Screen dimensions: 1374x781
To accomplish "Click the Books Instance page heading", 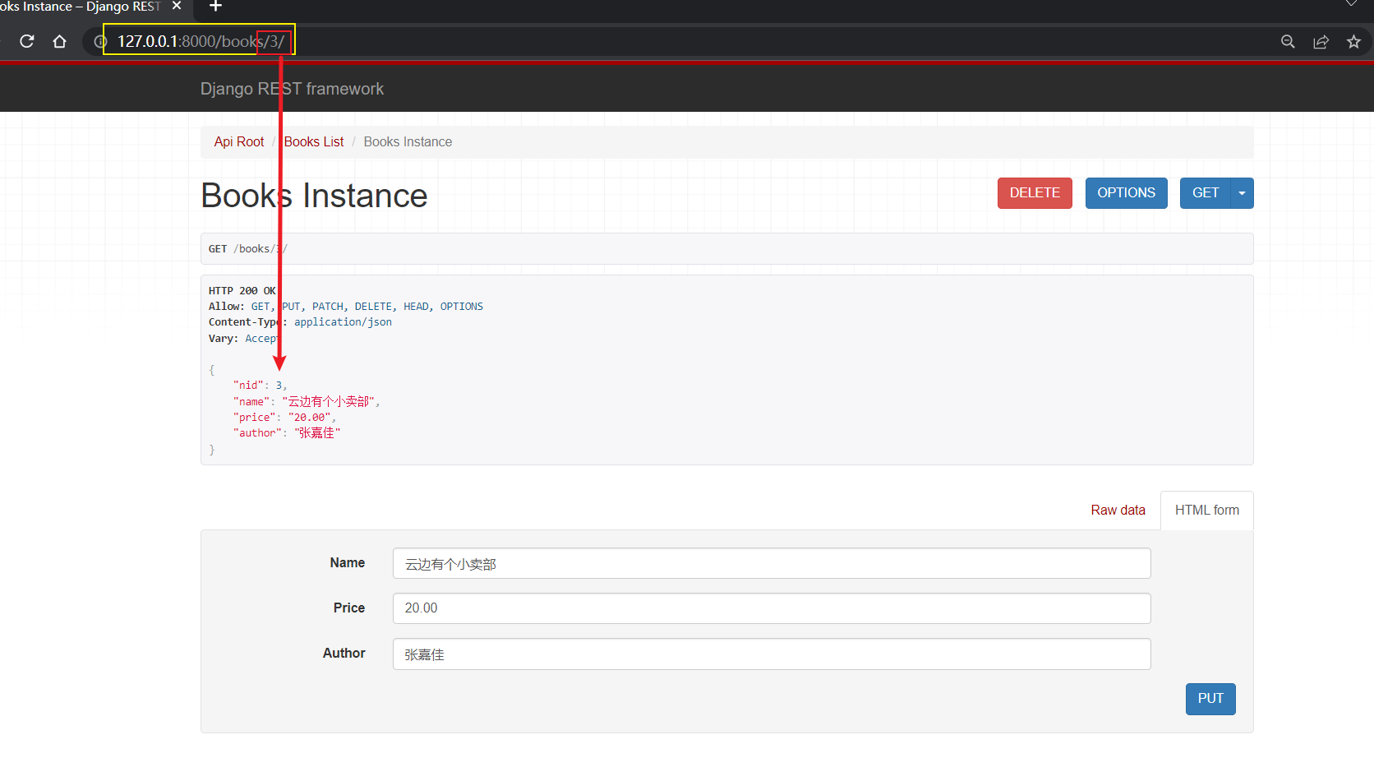I will (314, 196).
